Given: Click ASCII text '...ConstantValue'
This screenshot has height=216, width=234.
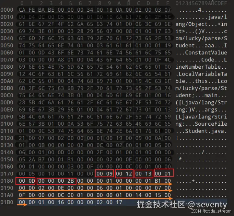Looking at the screenshot, I should click(201, 53).
